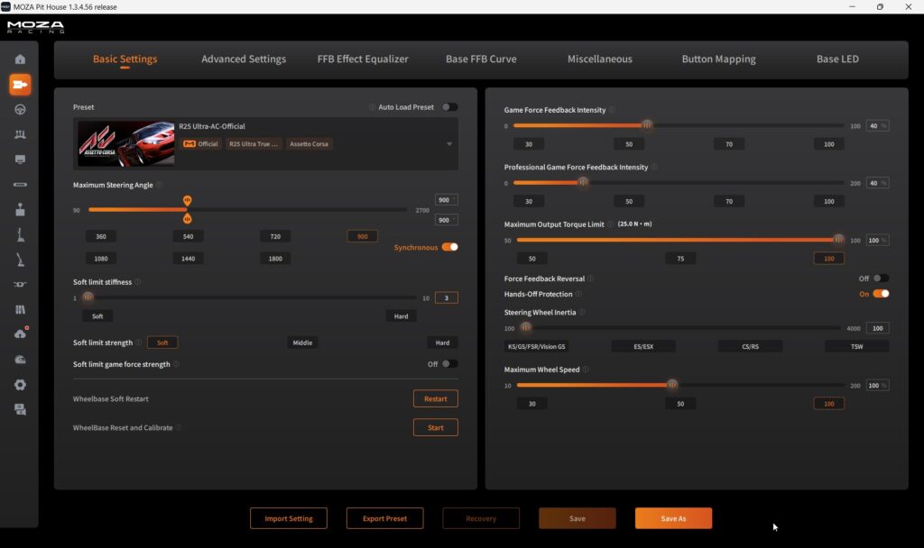Select the 1080 steering angle preset
The image size is (924, 548).
click(x=100, y=259)
